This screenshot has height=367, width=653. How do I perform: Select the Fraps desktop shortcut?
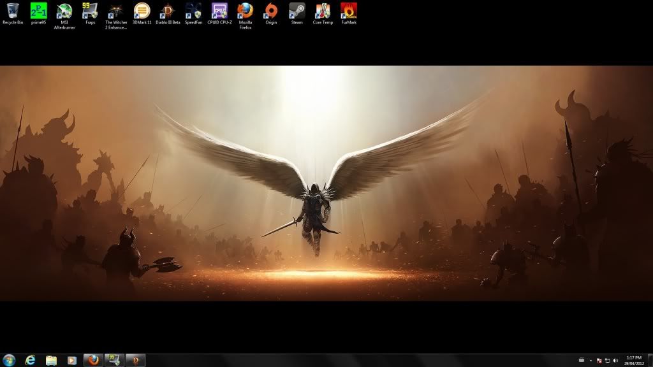[91, 14]
